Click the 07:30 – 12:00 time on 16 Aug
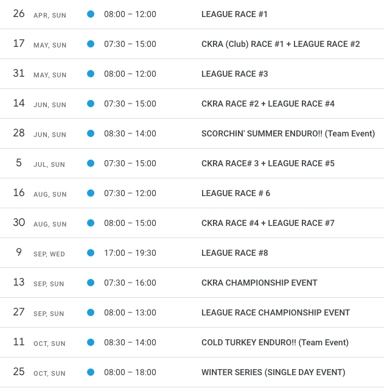Viewport: 384px width, 391px height. [x=130, y=193]
